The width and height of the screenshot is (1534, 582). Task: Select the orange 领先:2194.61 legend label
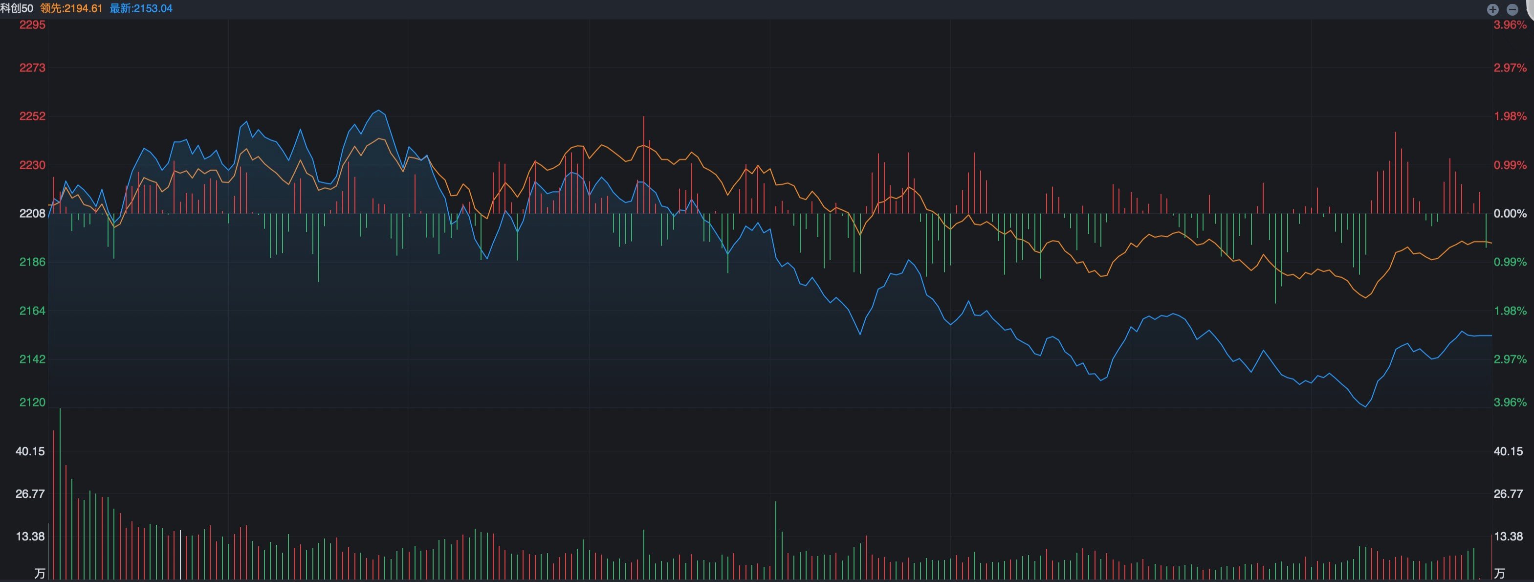coord(71,8)
